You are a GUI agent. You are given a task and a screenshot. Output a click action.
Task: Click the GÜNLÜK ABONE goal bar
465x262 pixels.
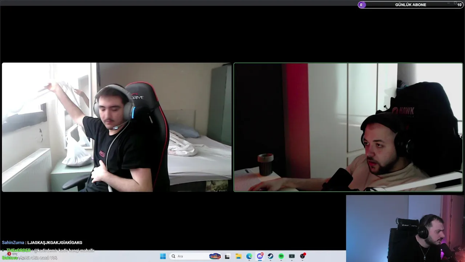tap(411, 5)
